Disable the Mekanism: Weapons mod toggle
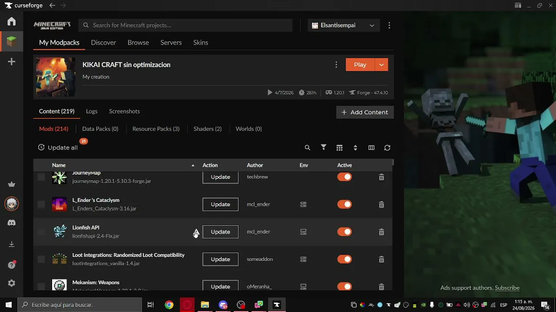This screenshot has height=312, width=556. (344, 286)
